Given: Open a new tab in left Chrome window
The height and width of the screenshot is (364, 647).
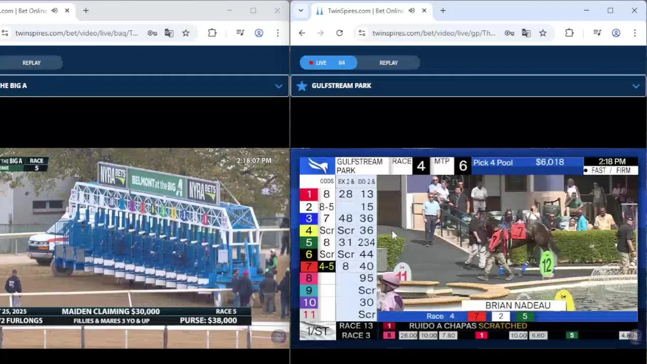Looking at the screenshot, I should point(86,11).
